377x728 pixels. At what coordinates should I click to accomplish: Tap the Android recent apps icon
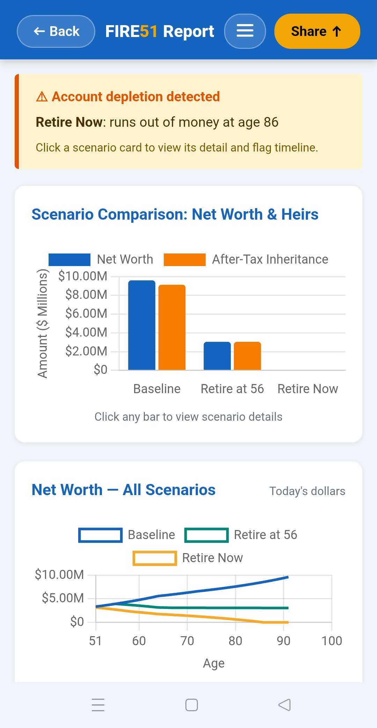98,705
